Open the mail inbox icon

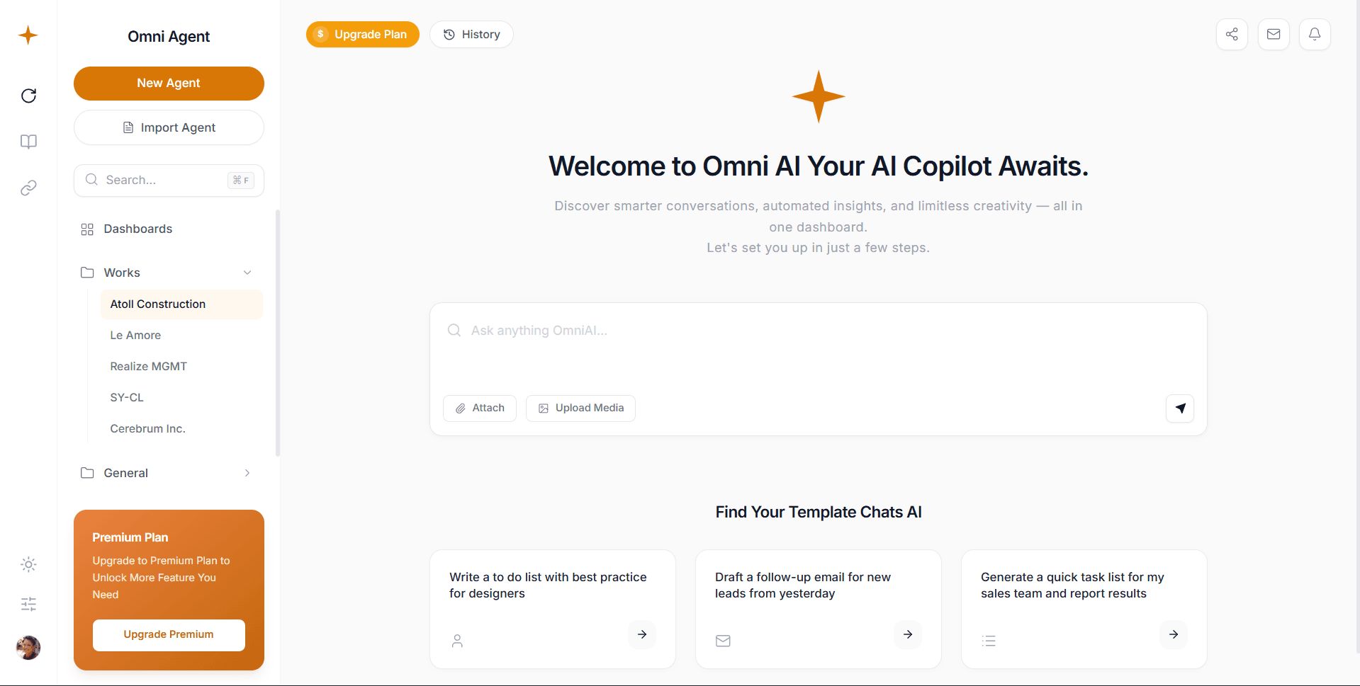[x=1274, y=34]
